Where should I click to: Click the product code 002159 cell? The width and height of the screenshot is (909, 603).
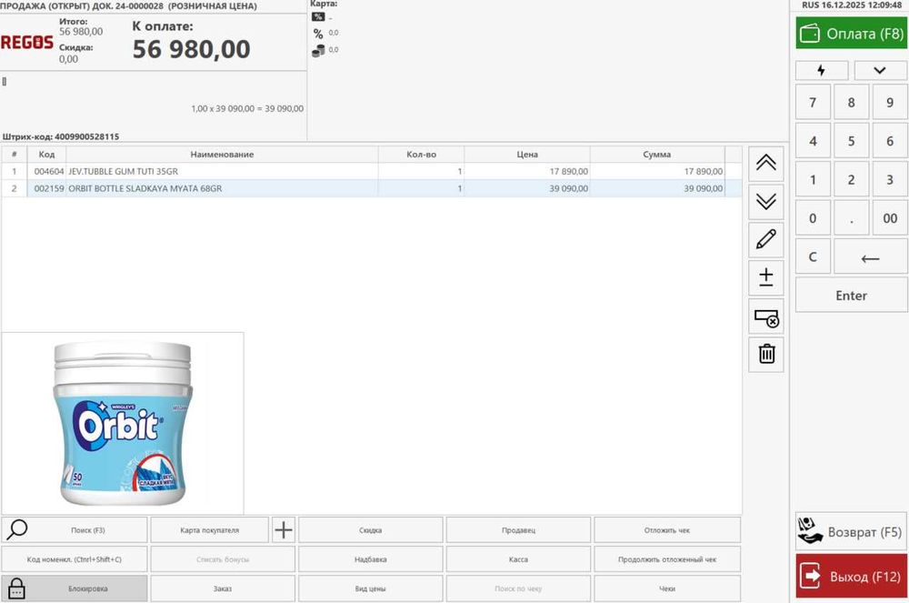coord(49,188)
